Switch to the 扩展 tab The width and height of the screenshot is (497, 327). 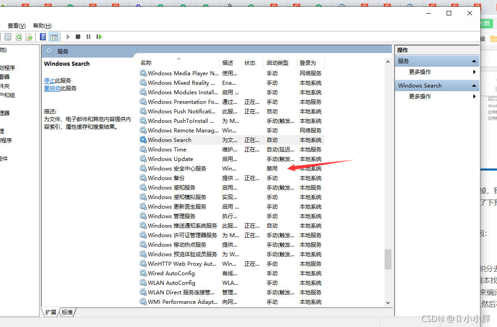pos(51,312)
